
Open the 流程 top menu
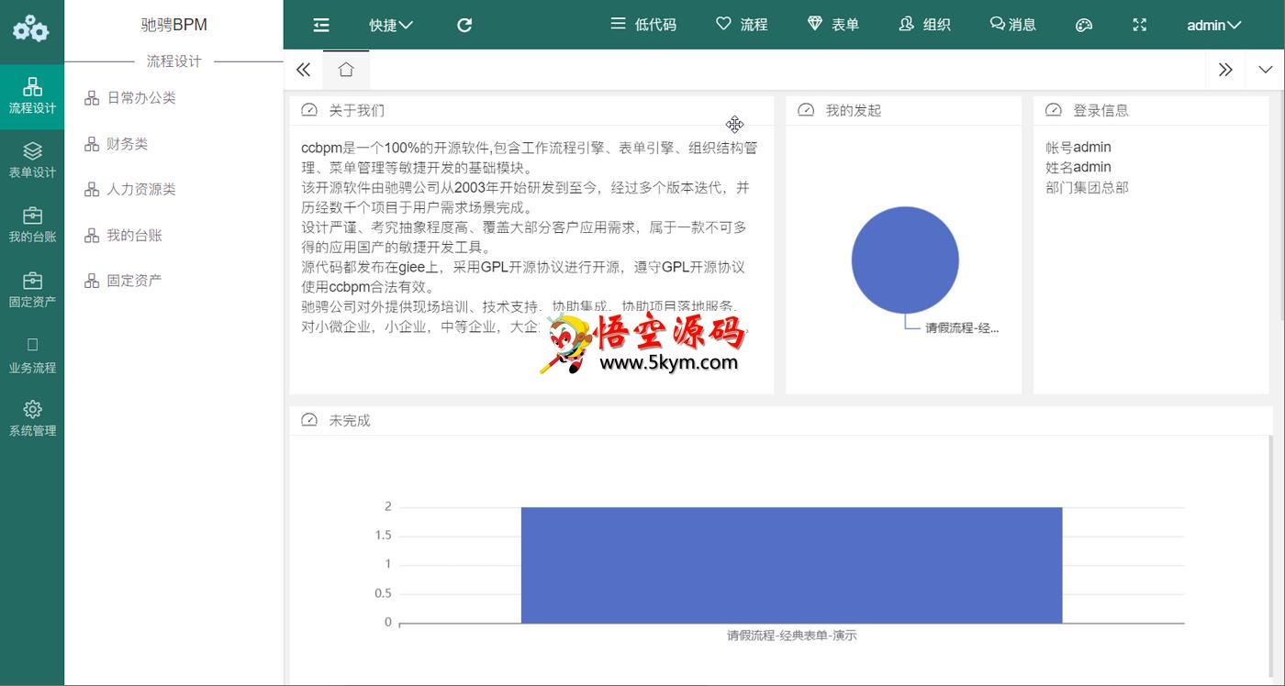[742, 25]
